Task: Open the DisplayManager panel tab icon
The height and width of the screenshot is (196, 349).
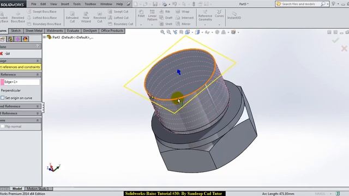Action: point(25,39)
